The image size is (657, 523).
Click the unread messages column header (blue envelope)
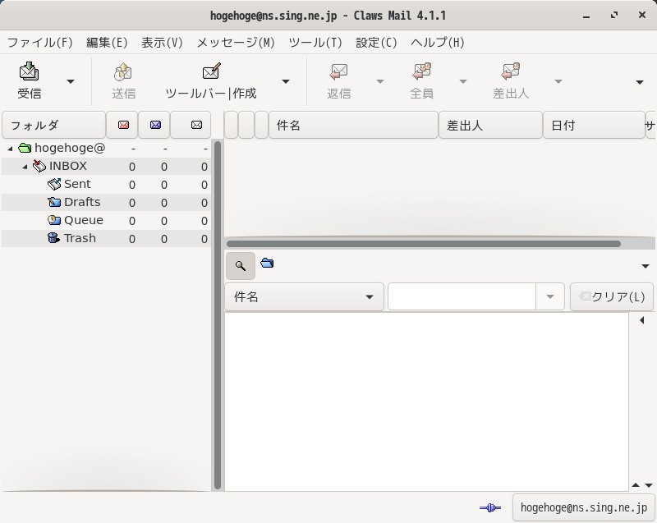point(155,125)
